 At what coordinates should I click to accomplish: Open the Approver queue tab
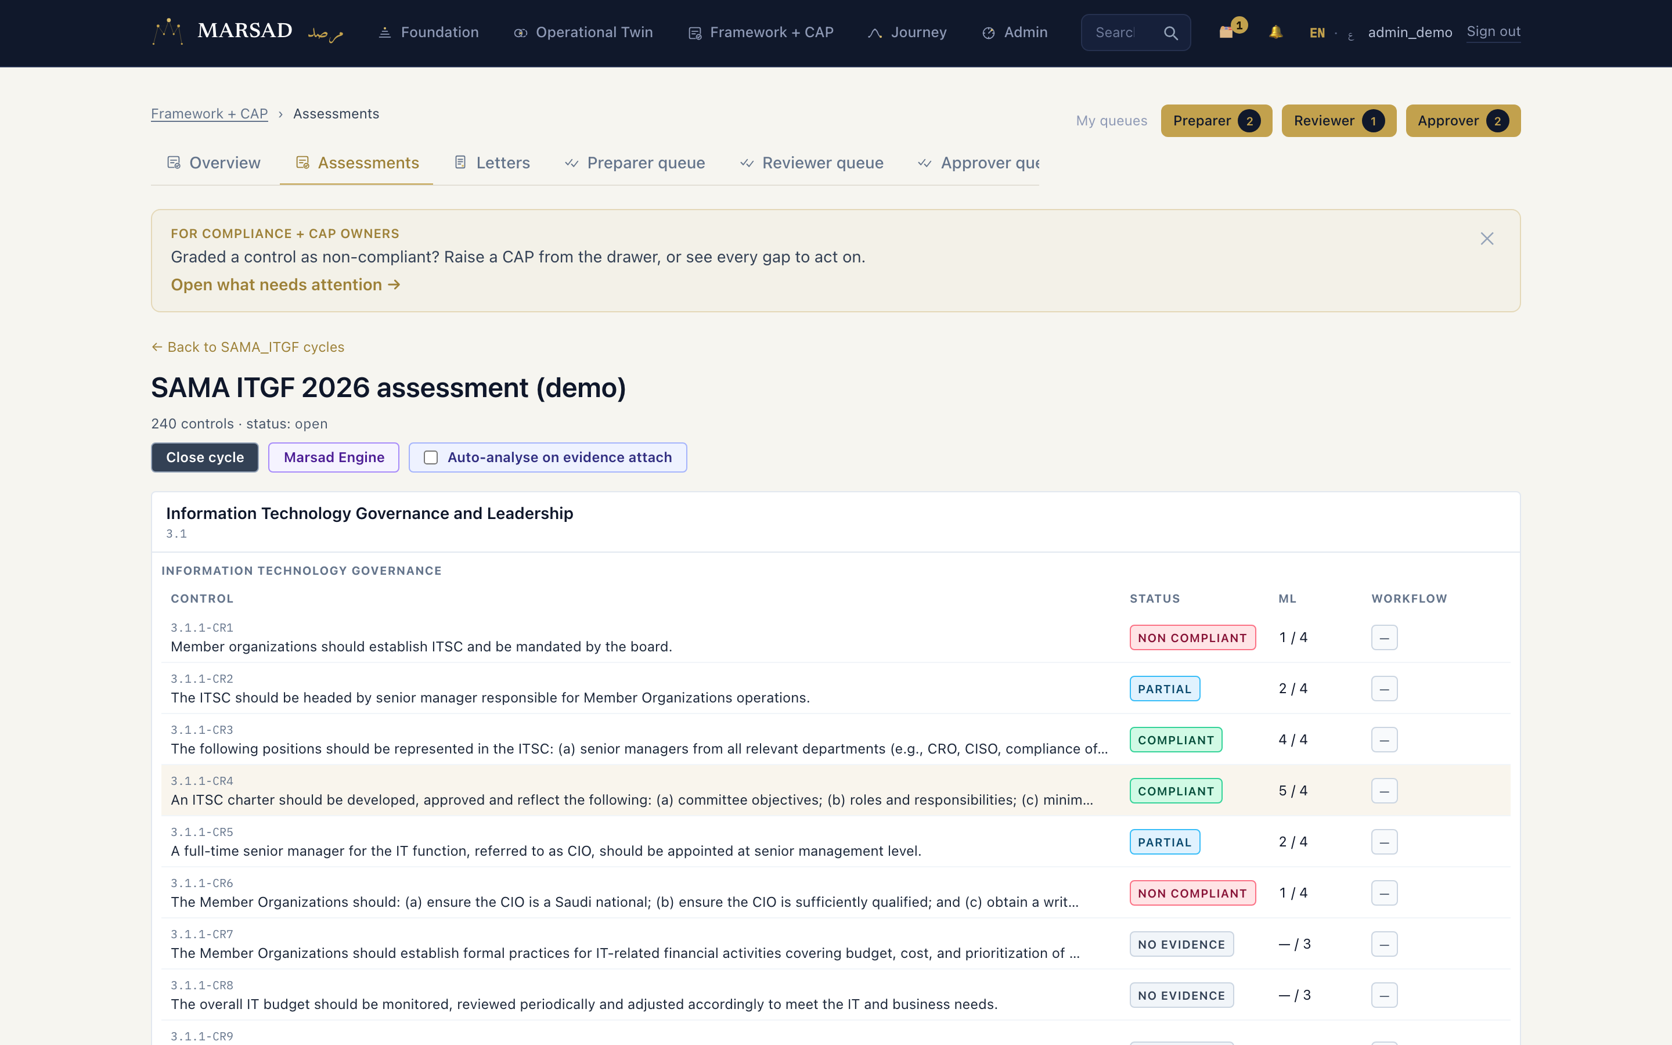(978, 163)
